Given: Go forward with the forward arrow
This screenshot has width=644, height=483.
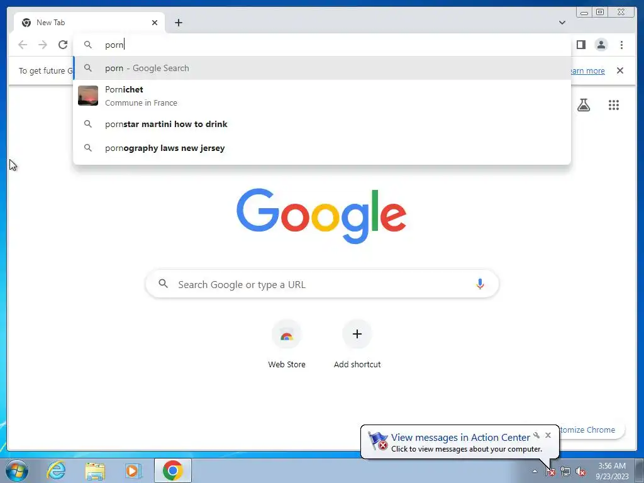Looking at the screenshot, I should [43, 45].
